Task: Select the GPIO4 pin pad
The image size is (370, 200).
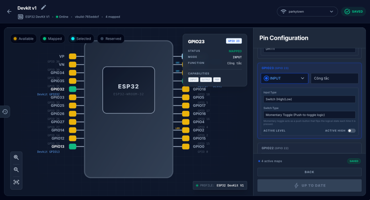Action: (186, 122)
